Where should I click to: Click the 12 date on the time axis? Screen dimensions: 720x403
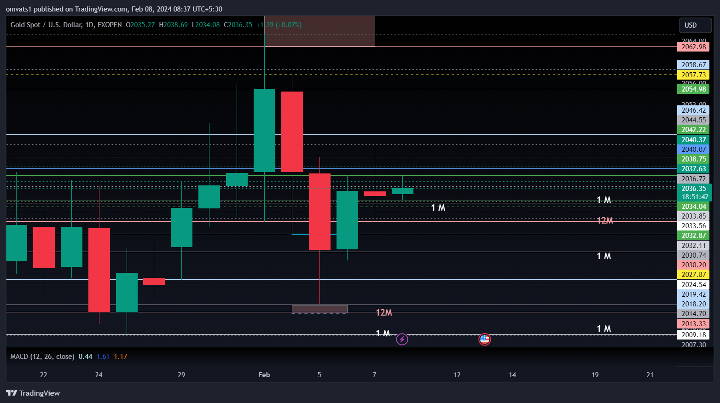[x=457, y=375]
